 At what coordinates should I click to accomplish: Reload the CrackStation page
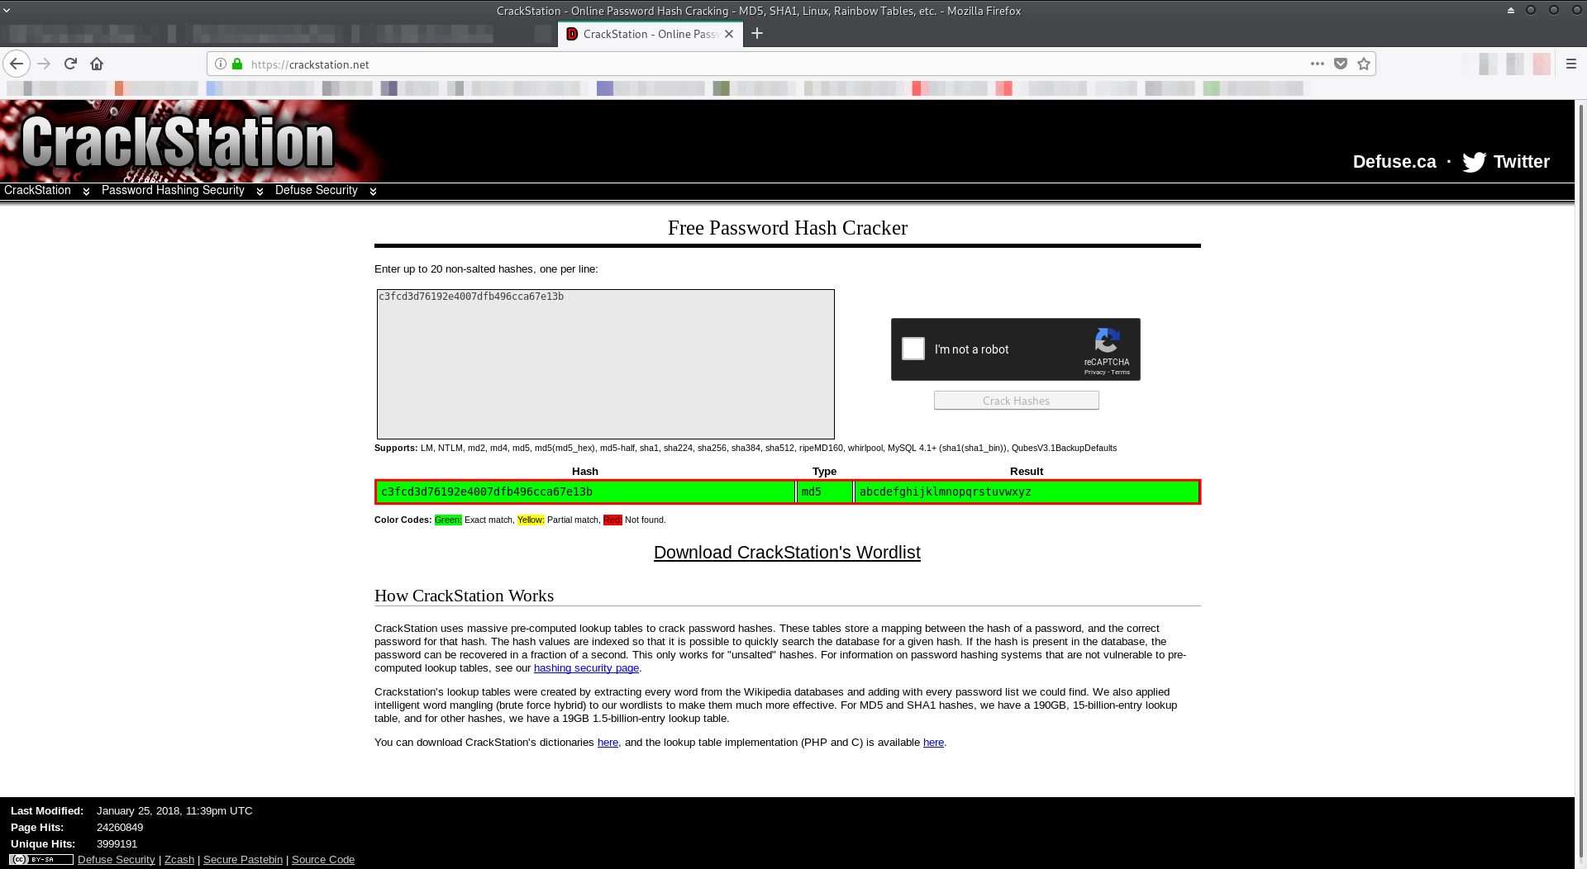(70, 64)
